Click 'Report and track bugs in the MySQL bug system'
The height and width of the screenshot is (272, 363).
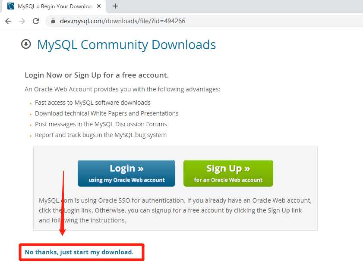click(x=101, y=135)
